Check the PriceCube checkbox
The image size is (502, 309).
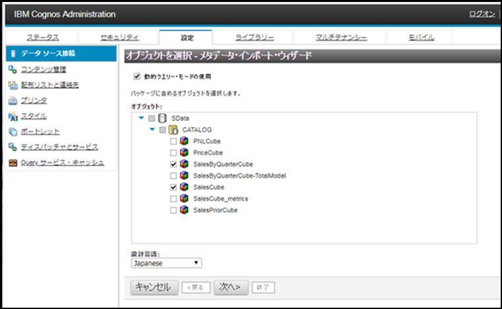173,153
